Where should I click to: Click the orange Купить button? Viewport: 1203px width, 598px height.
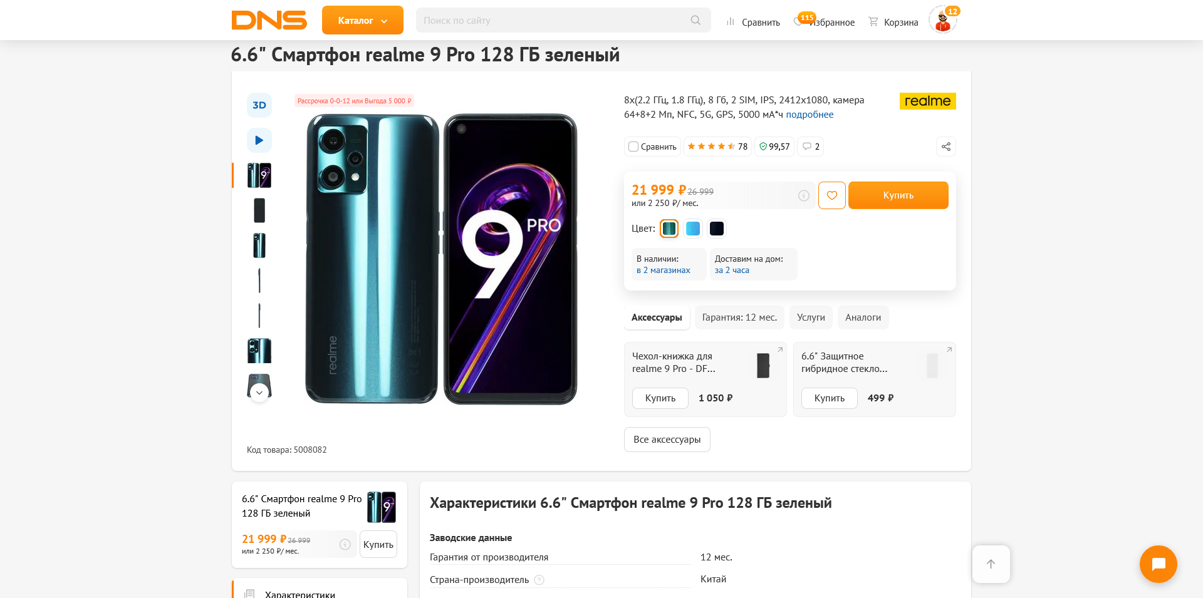[x=898, y=195]
